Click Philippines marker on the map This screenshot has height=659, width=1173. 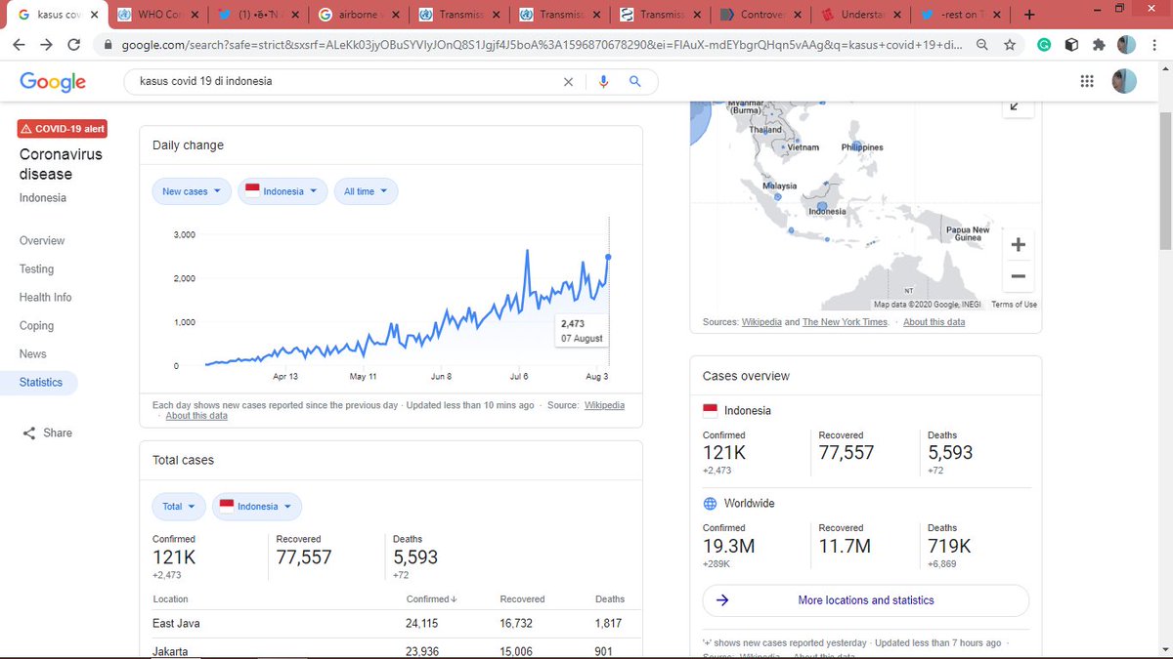click(x=856, y=146)
